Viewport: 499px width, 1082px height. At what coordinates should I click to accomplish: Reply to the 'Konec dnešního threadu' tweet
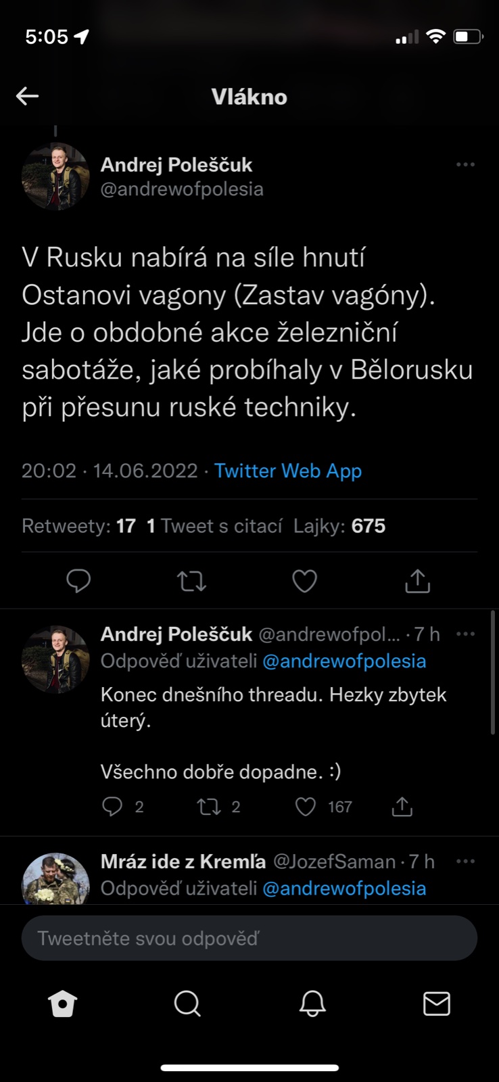click(112, 806)
